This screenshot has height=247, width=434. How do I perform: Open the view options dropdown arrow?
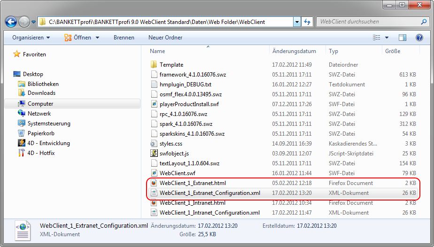tap(387, 38)
